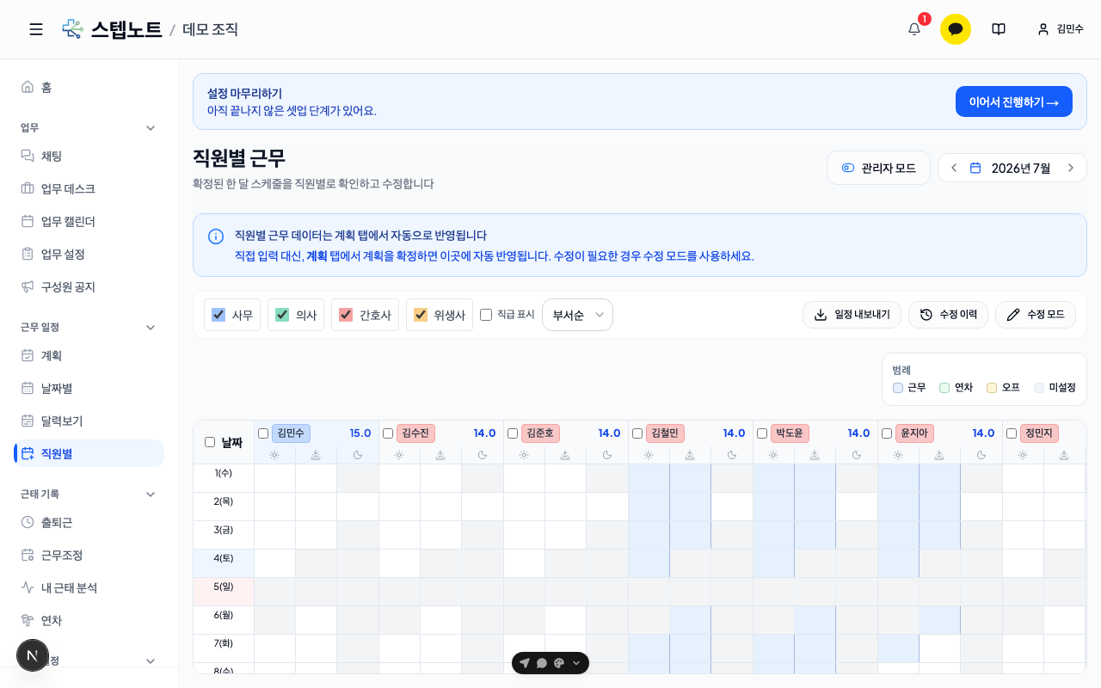The image size is (1101, 688).
Task: Toggle the bottom sidebar section chevron
Action: tap(151, 661)
